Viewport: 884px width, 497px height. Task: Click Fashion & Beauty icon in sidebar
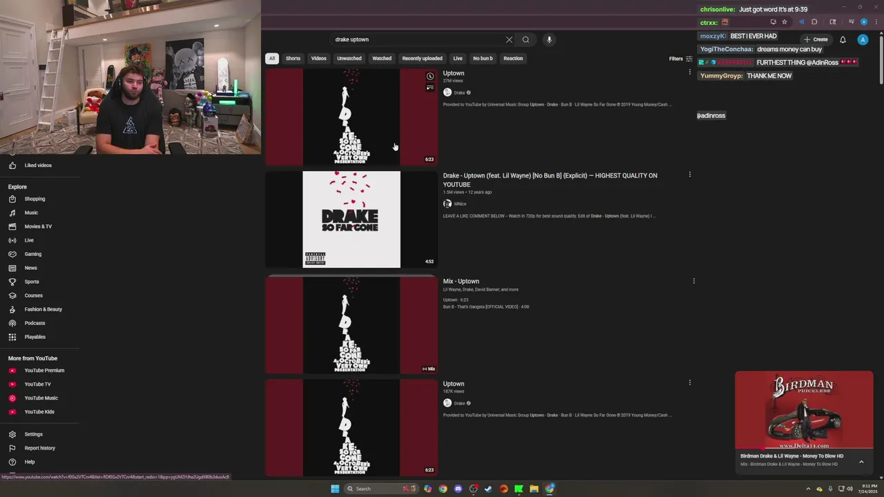point(12,309)
